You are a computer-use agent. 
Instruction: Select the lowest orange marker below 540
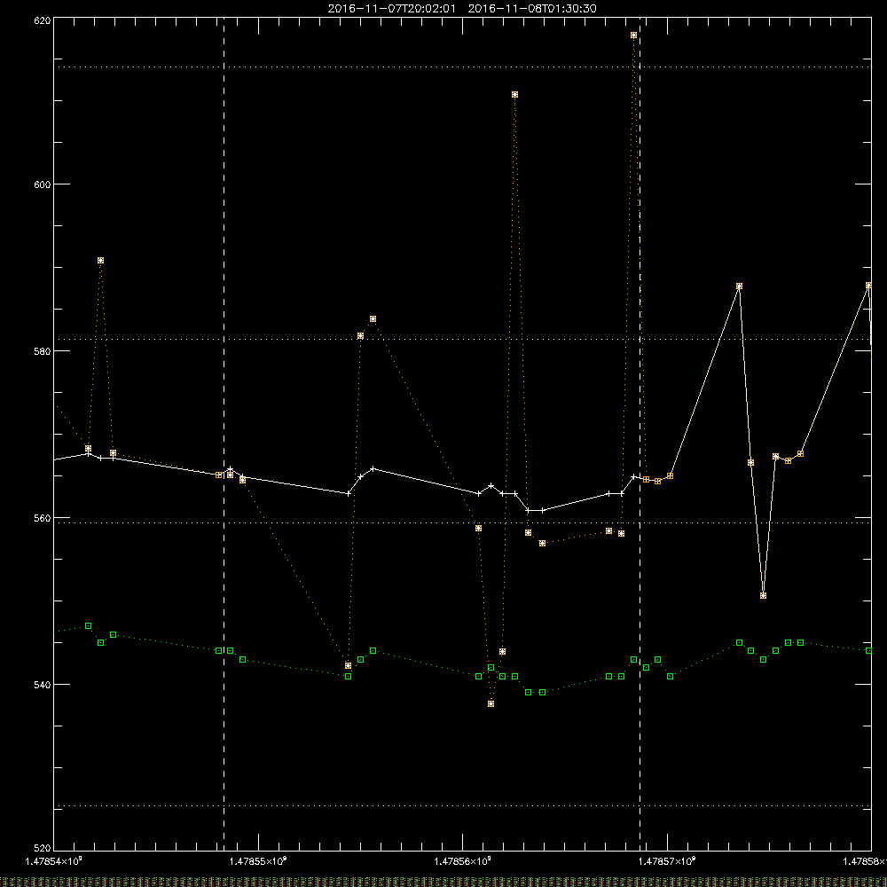491,703
